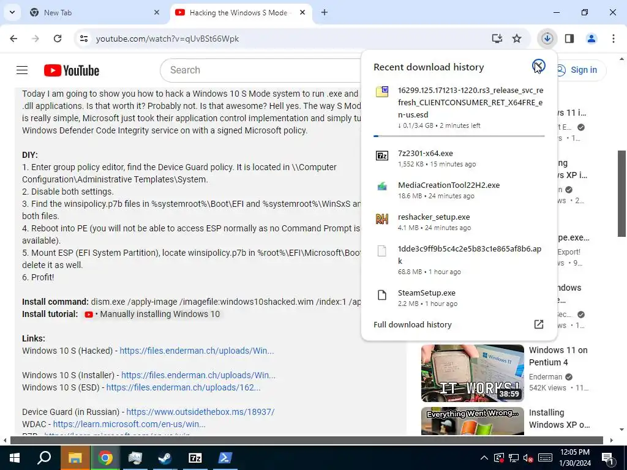Select the 1dde3c9ff9b5c4c2e5b83c1e865af8b6.apk download
Screen dimensions: 627x470
click(459, 259)
